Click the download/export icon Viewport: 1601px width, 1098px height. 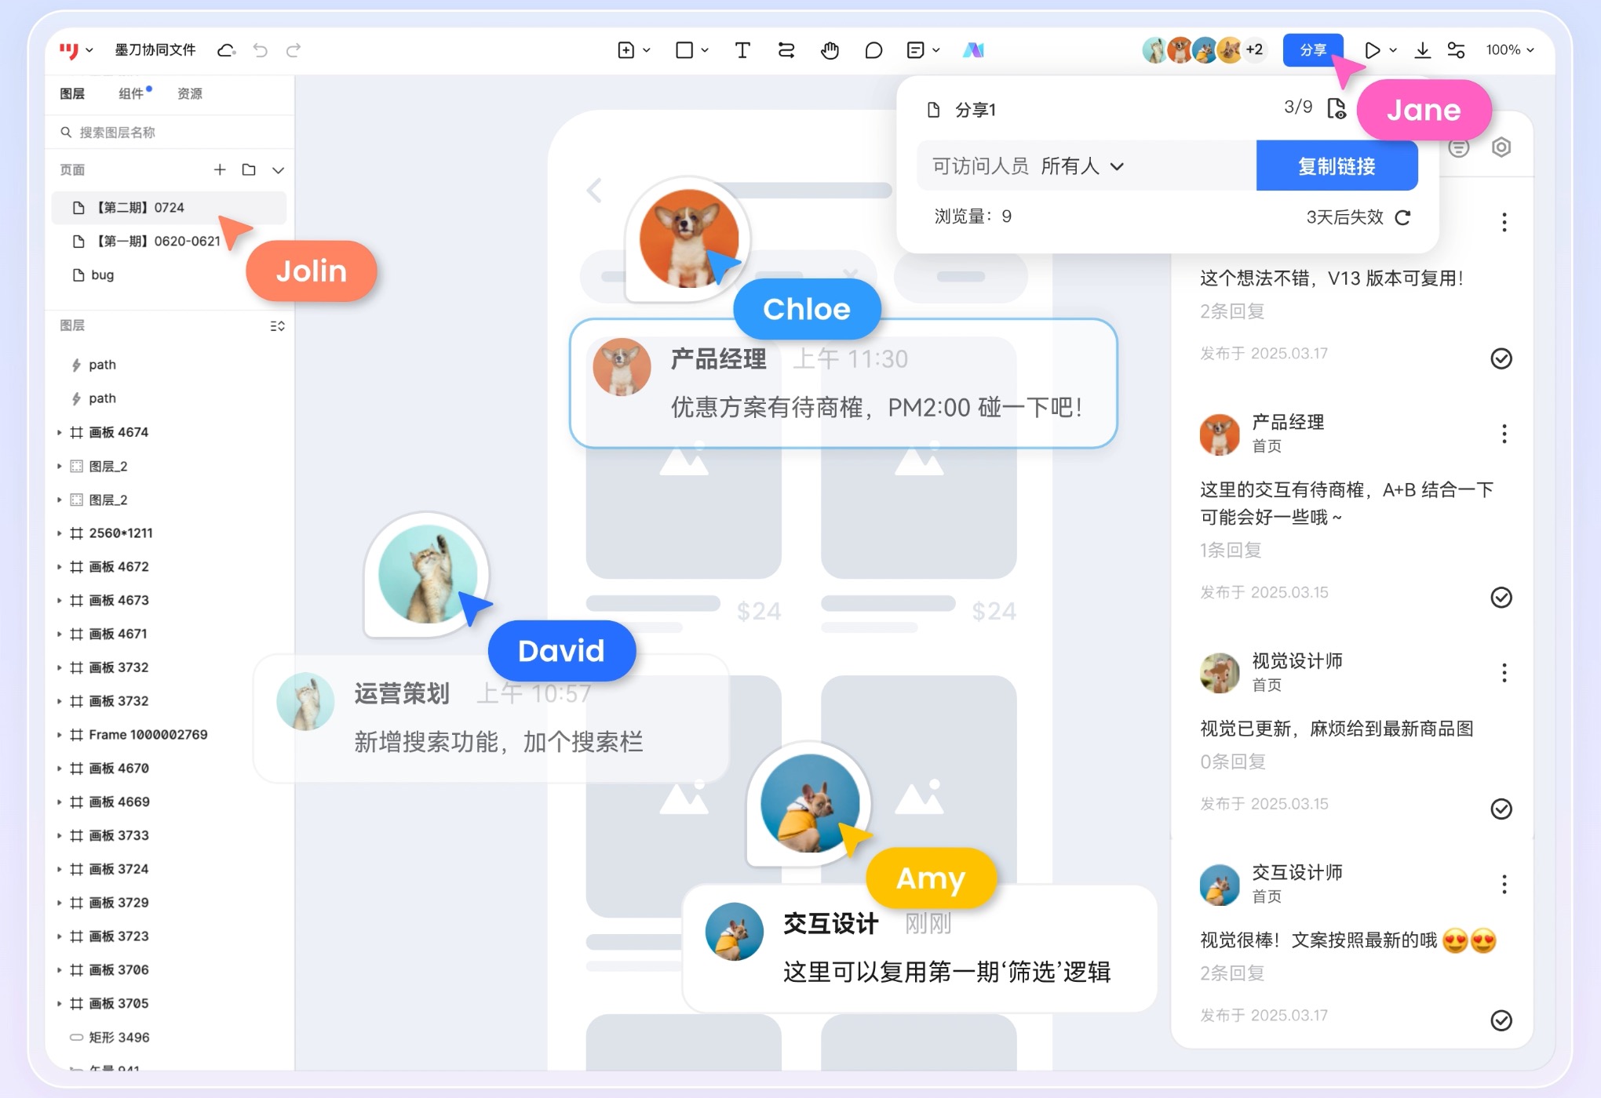[1423, 49]
